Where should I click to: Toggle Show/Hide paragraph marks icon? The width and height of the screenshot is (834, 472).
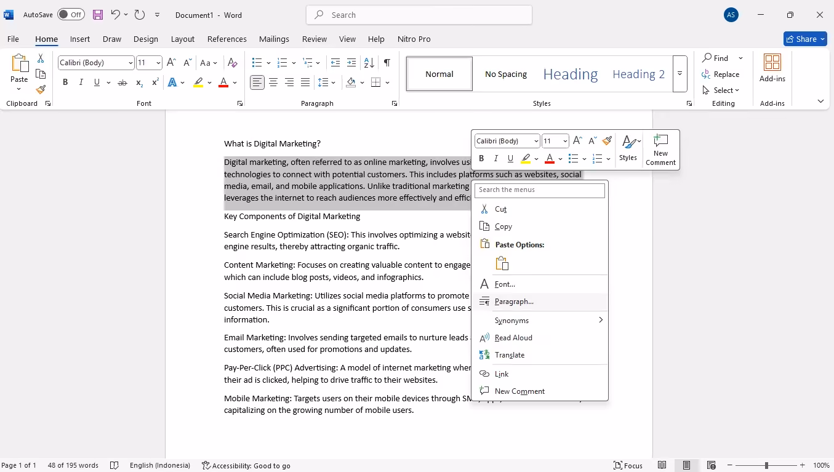(387, 63)
